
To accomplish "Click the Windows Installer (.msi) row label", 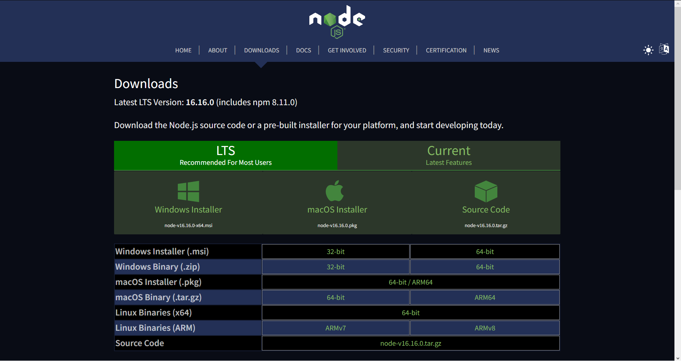I will pos(162,251).
